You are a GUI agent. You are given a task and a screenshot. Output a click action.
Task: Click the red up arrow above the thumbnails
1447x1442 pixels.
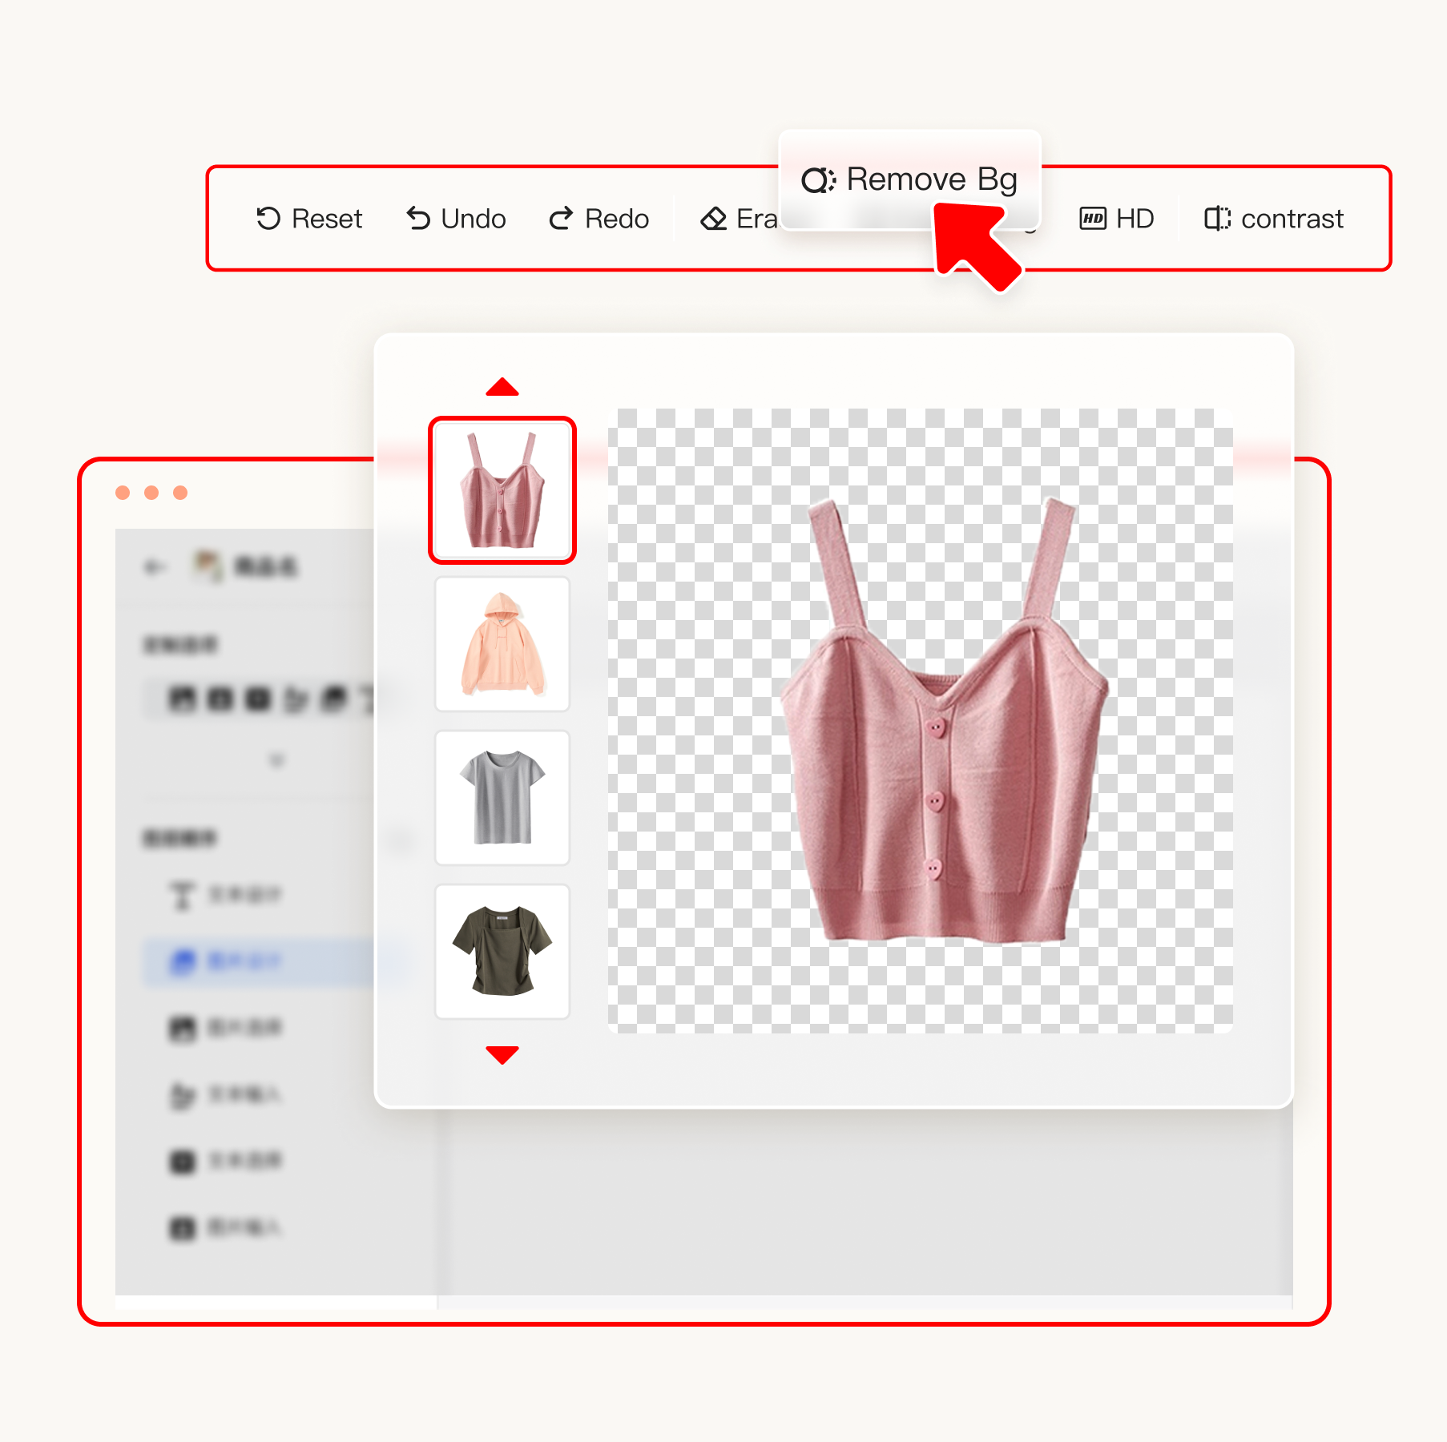pyautogui.click(x=502, y=387)
